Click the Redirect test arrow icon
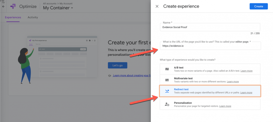The width and height of the screenshot is (273, 122). pyautogui.click(x=167, y=91)
